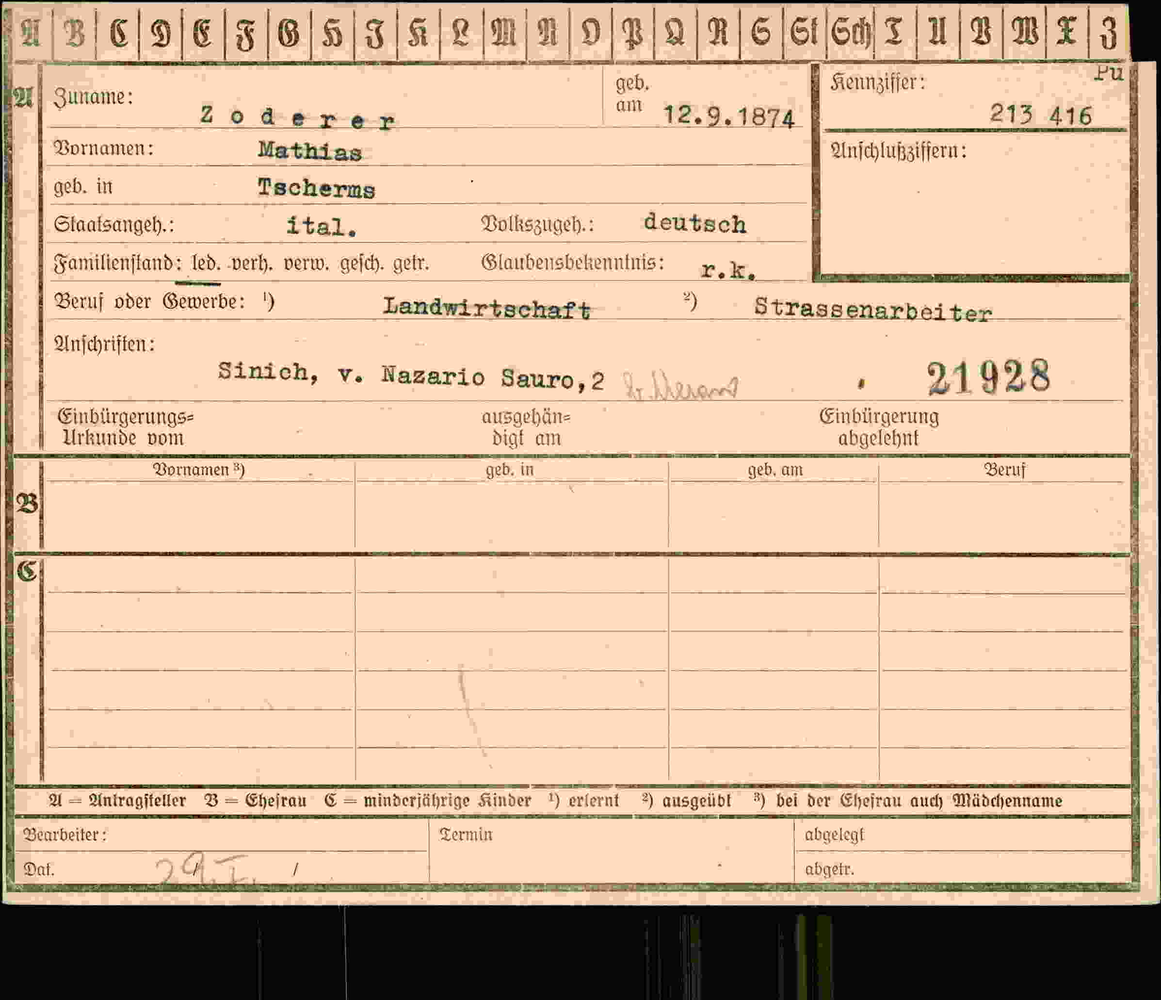Click the Einbürgerung abgelehnt label
1161x1000 pixels.
tap(879, 427)
